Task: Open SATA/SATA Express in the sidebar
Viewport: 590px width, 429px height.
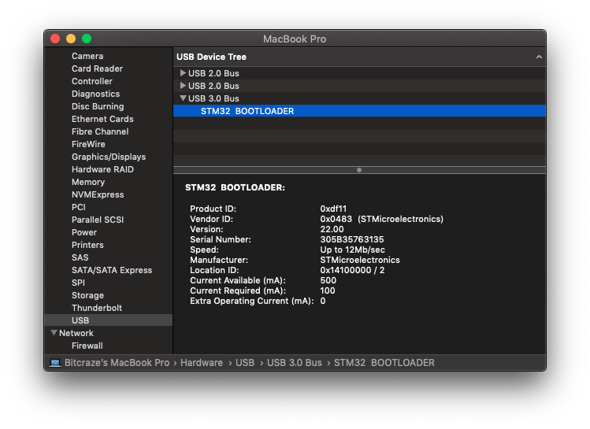Action: pyautogui.click(x=112, y=270)
